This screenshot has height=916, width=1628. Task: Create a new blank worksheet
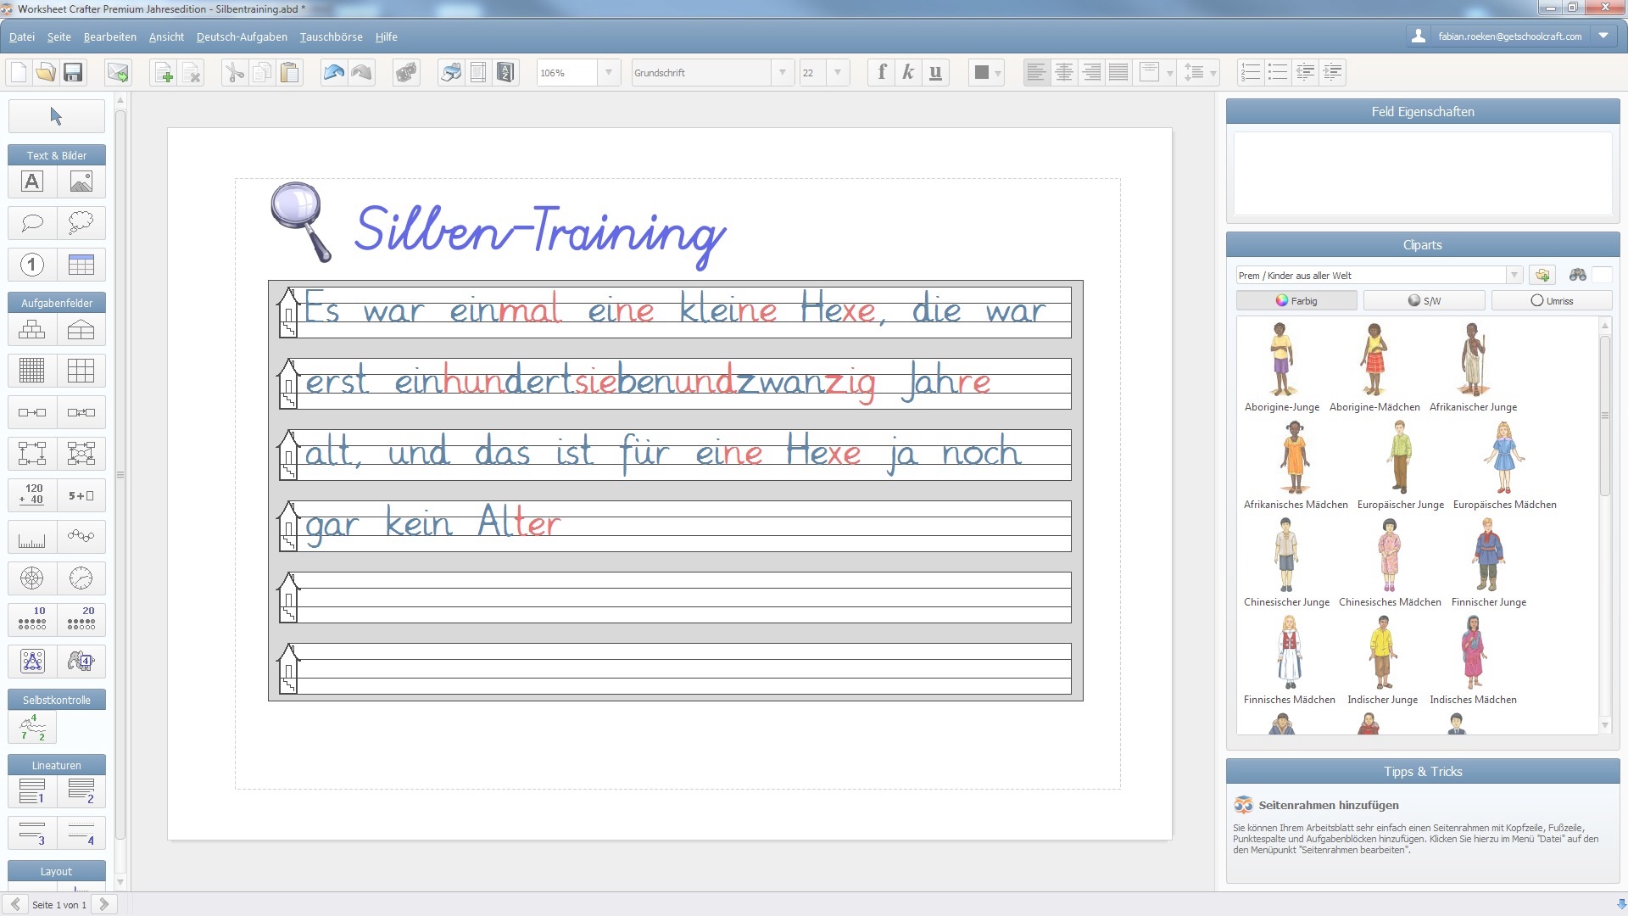tap(19, 73)
